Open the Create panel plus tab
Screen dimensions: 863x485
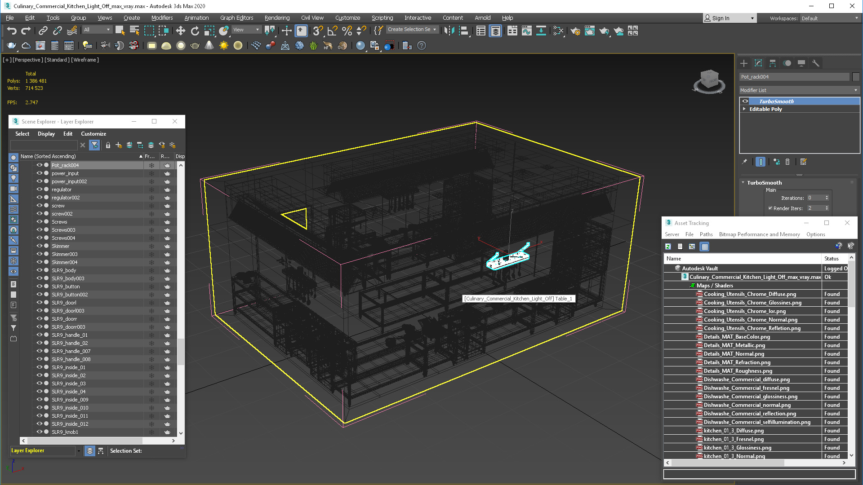coord(744,63)
